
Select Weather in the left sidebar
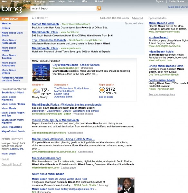tap(7, 23)
